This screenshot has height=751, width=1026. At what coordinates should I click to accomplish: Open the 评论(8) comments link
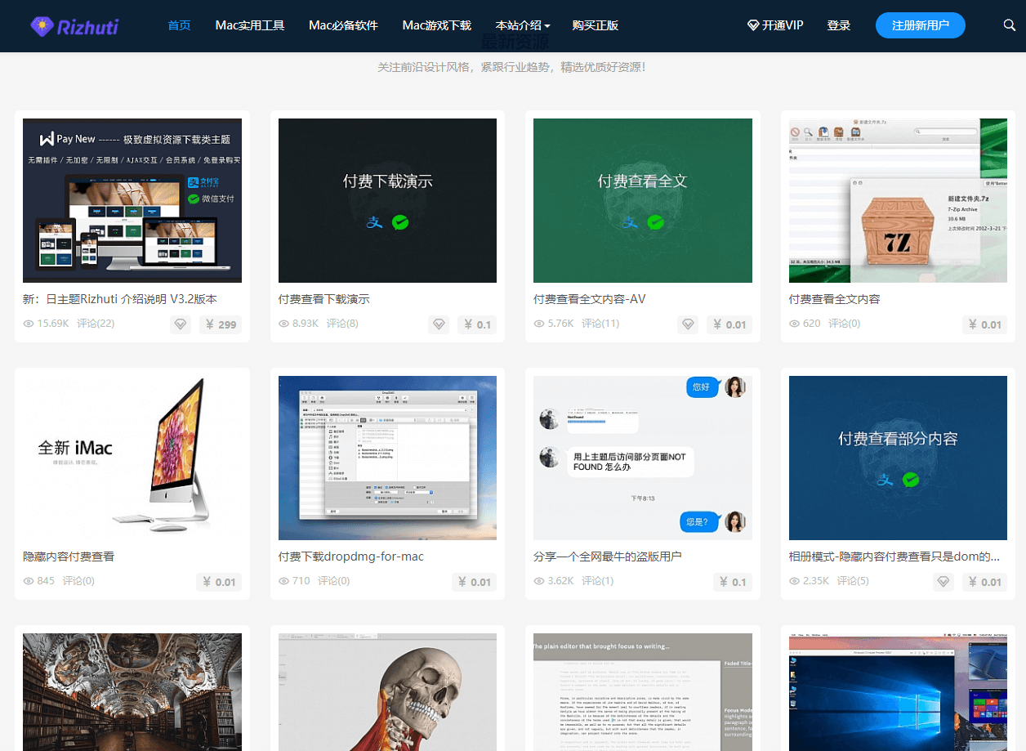(342, 324)
